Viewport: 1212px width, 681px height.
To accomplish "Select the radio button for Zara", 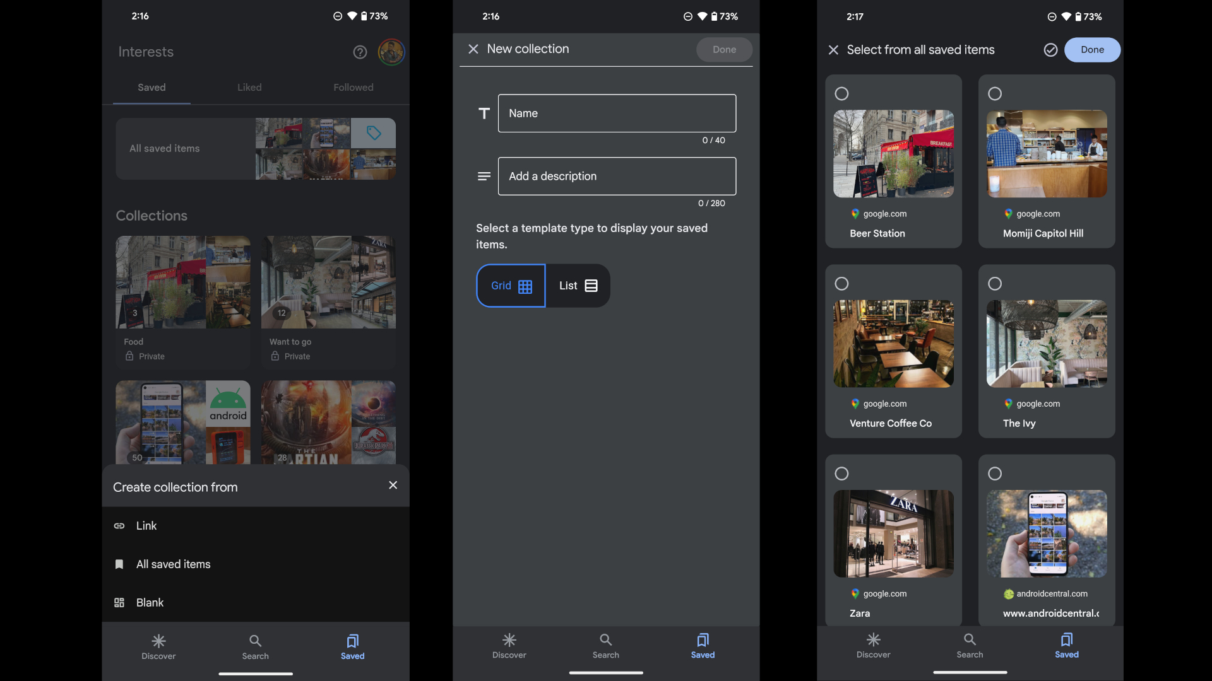I will tap(841, 473).
